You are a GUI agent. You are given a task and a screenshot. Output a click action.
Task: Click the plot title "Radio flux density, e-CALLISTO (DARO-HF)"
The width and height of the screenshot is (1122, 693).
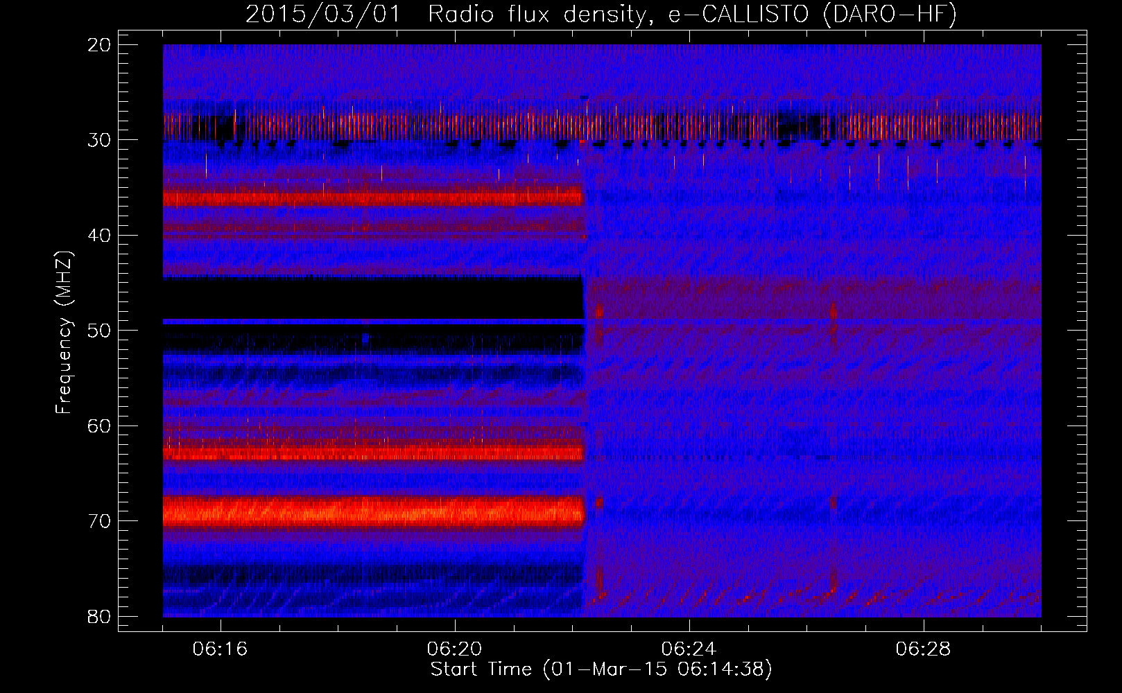point(693,14)
